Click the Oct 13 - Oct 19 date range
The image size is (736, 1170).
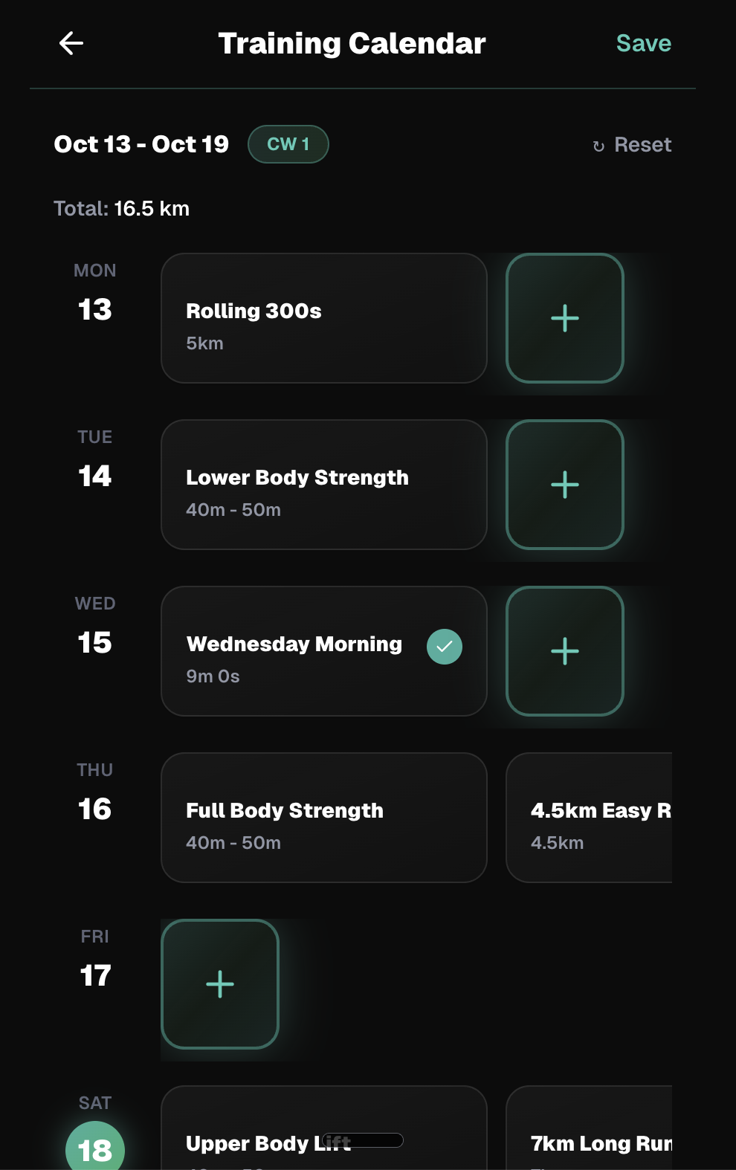click(x=141, y=144)
